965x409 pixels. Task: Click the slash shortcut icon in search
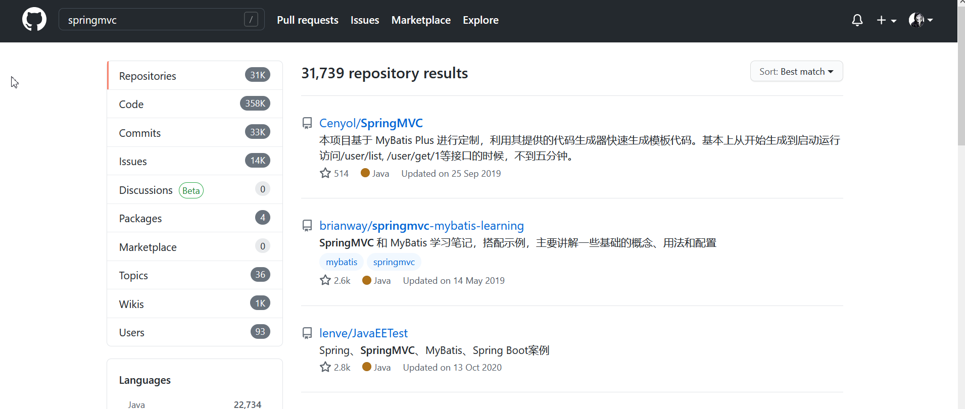(251, 20)
